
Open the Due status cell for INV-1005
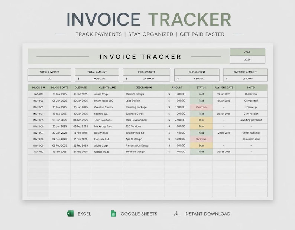tap(201, 120)
